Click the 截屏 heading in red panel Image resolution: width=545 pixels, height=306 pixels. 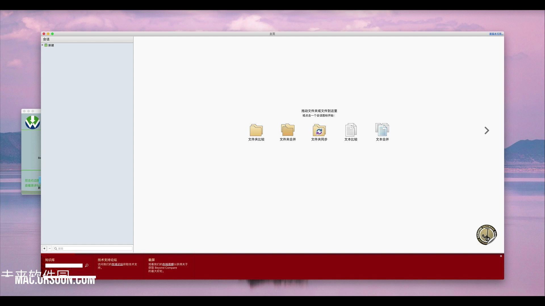[x=152, y=260]
